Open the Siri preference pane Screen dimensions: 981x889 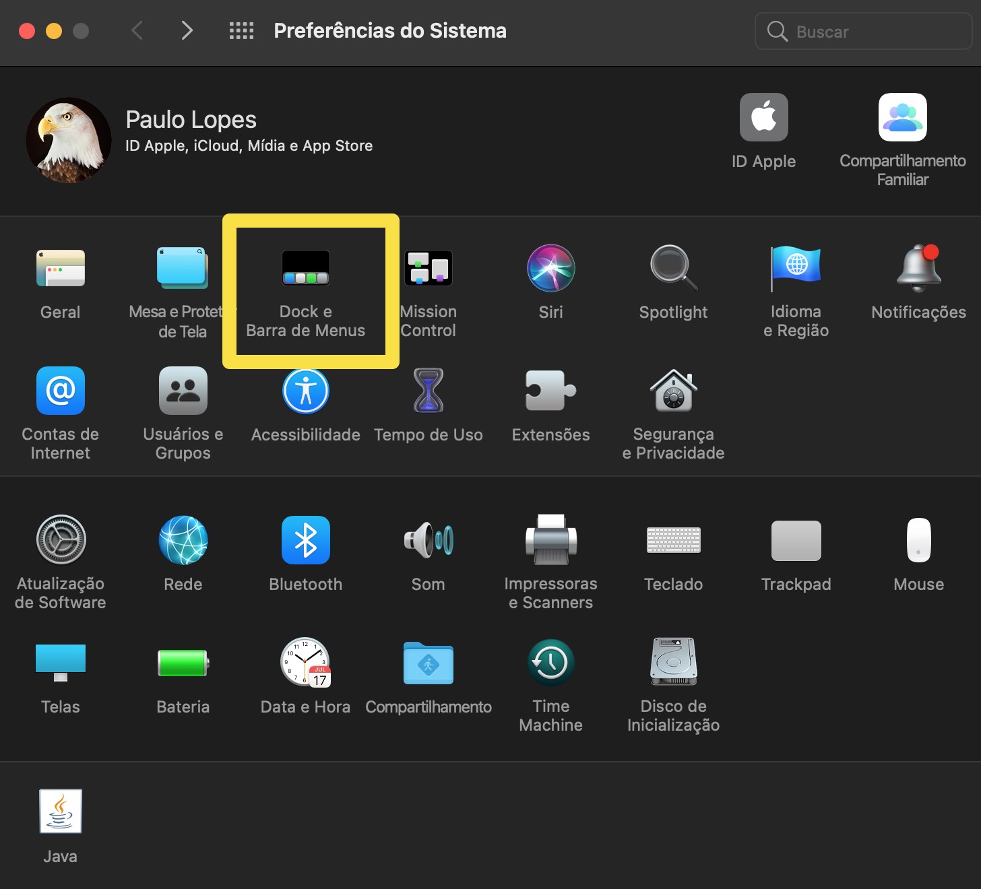click(550, 269)
